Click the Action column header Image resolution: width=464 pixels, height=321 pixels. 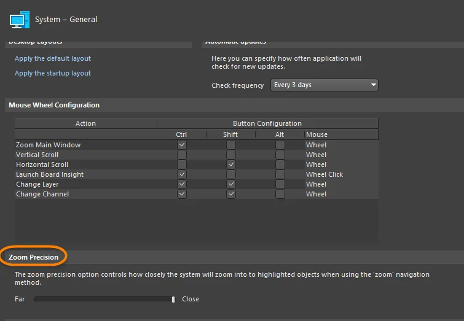tap(85, 123)
